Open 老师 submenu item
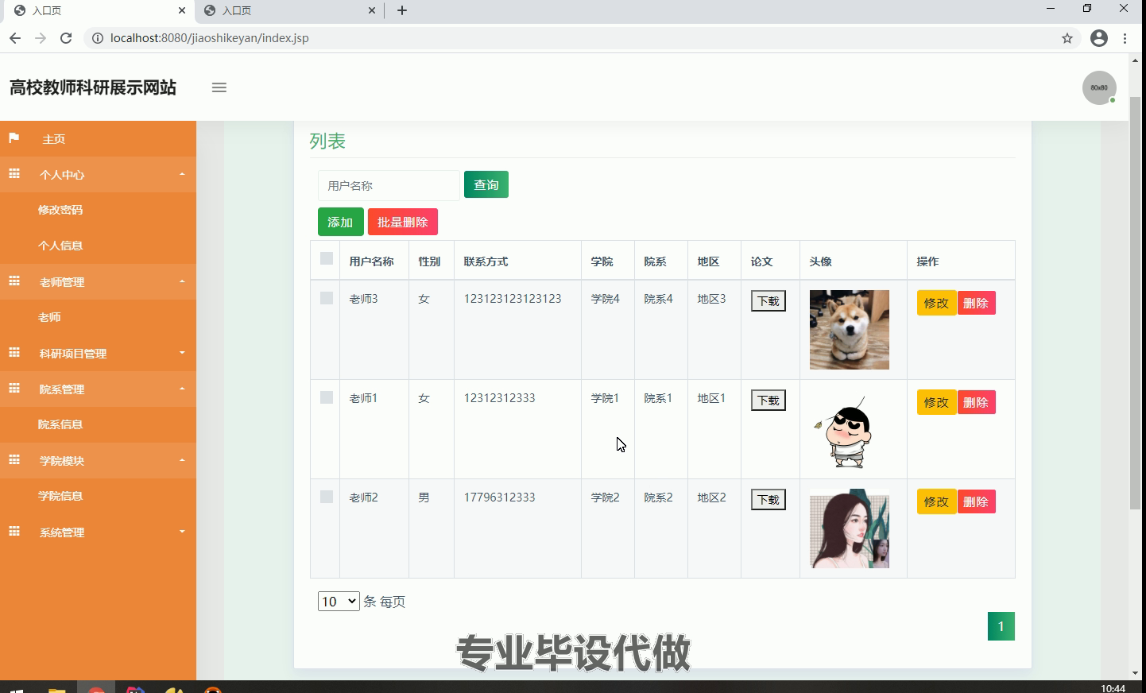The image size is (1146, 693). (x=49, y=317)
